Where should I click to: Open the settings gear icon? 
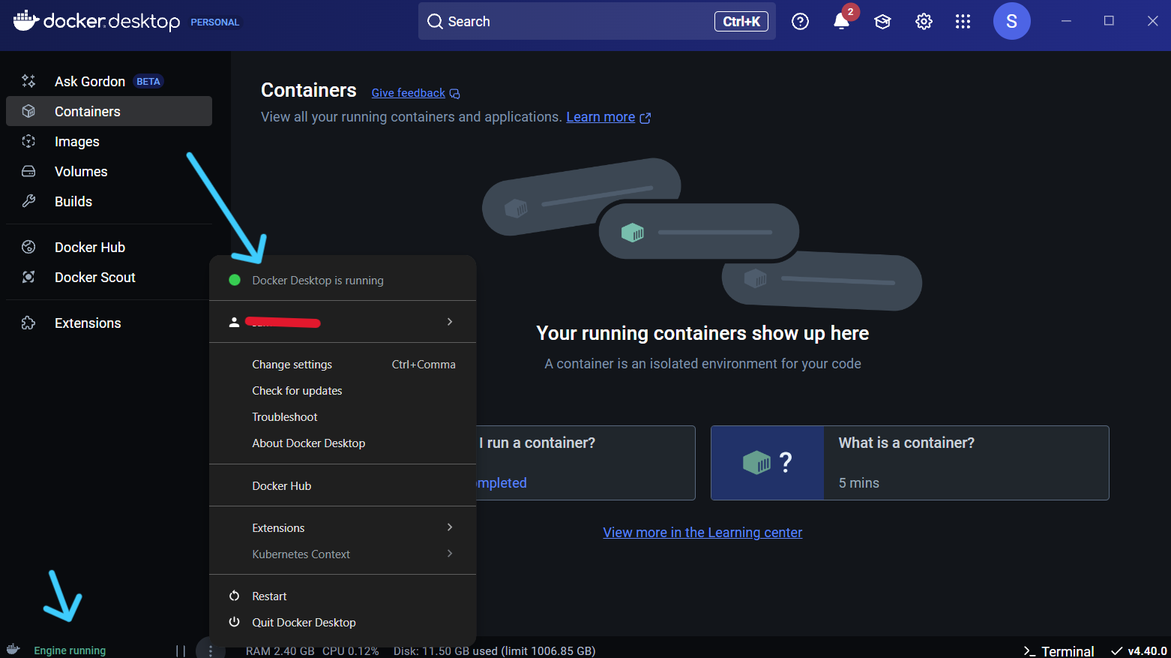(x=924, y=22)
